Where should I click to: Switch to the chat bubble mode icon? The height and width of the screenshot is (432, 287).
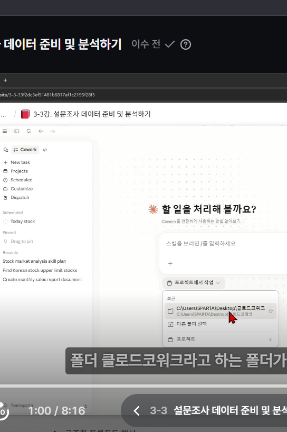(x=5, y=150)
